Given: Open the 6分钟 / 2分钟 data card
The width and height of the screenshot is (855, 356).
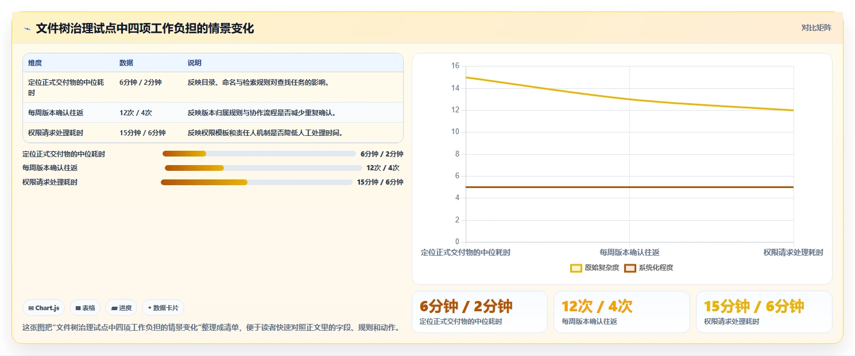Looking at the screenshot, I should pyautogui.click(x=479, y=312).
